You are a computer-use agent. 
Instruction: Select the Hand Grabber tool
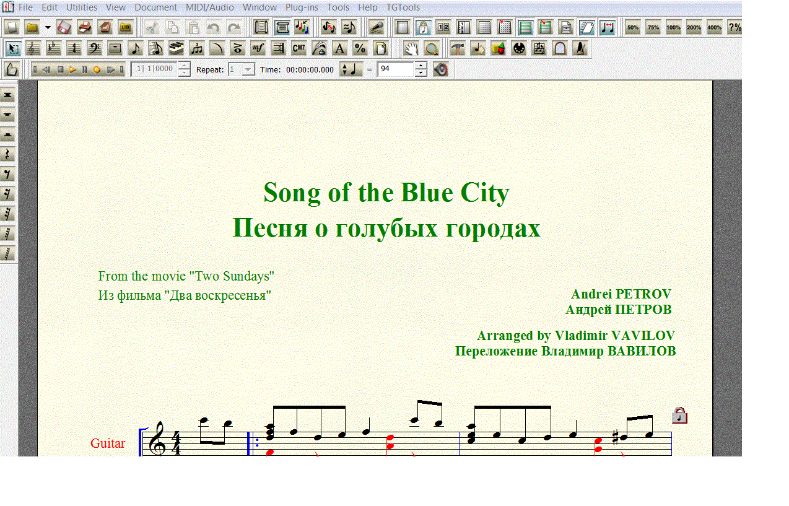(411, 48)
